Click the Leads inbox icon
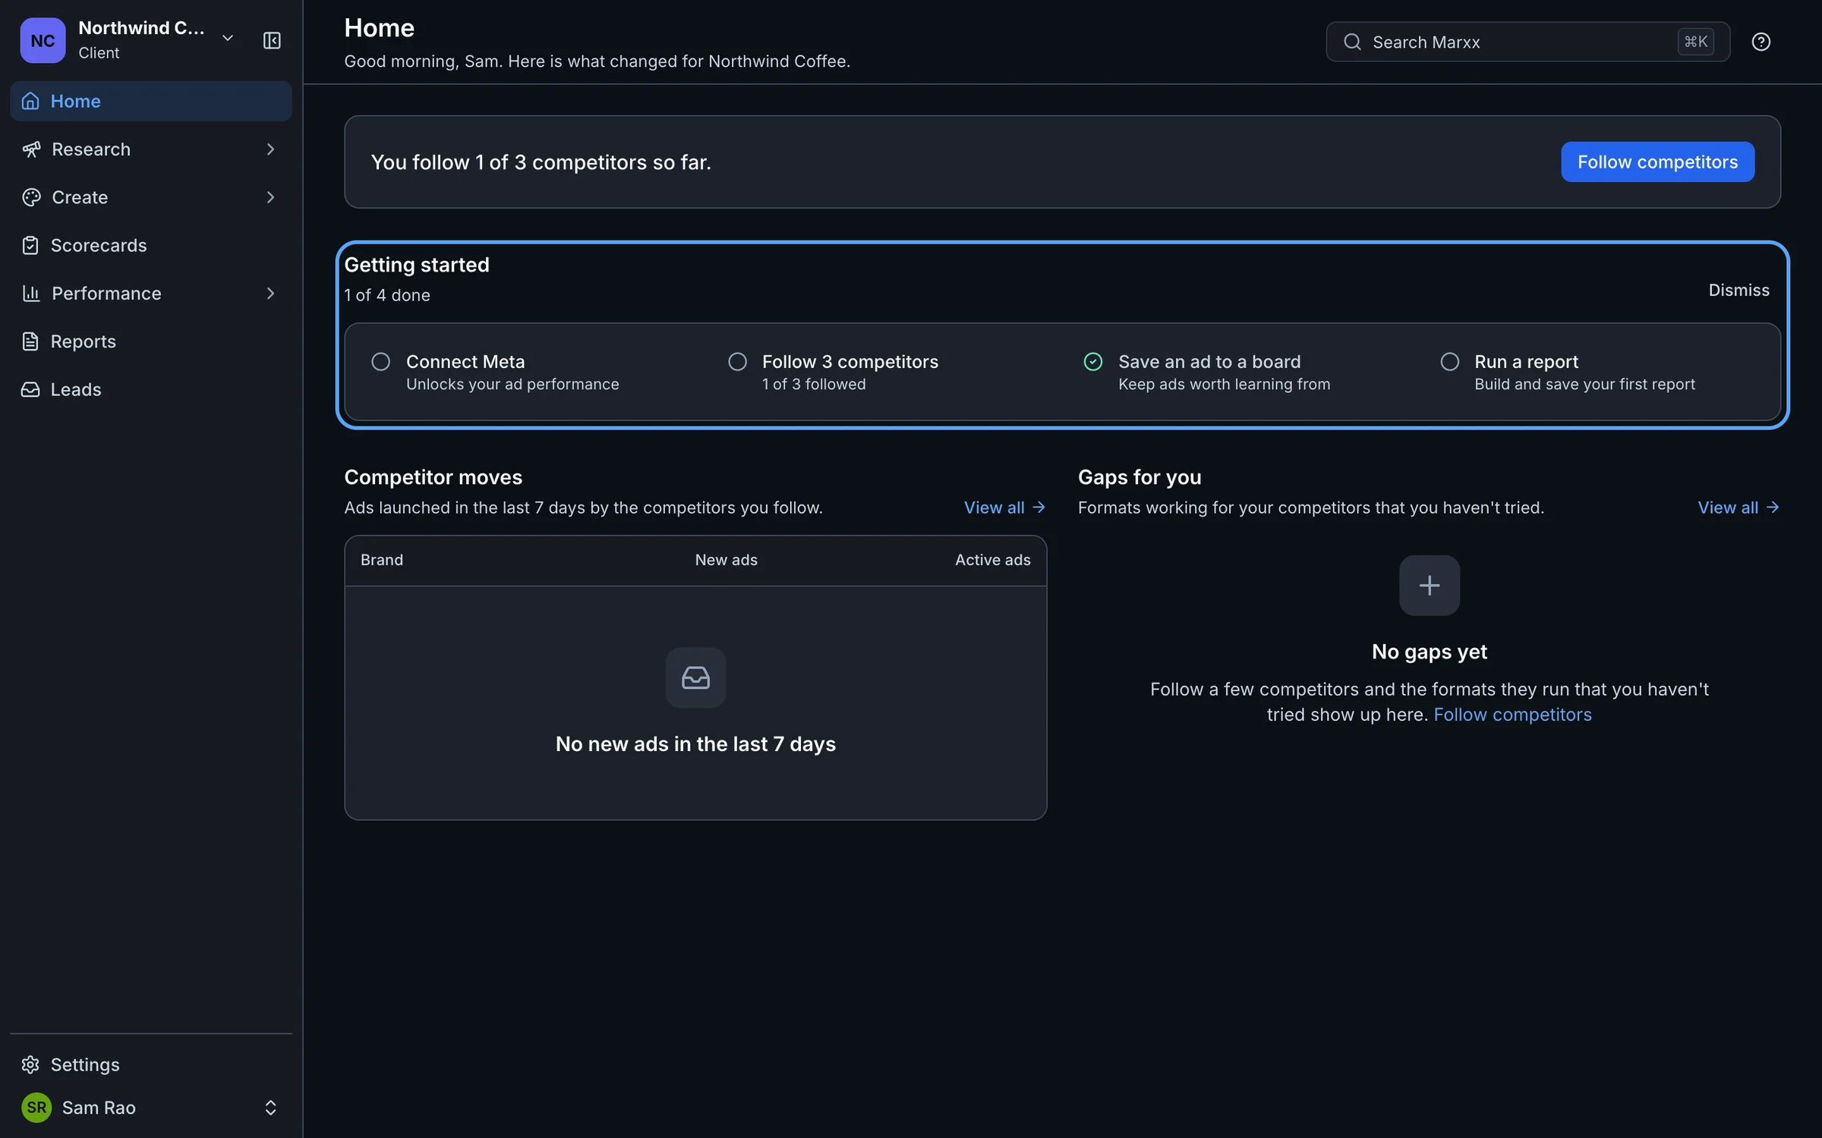The height and width of the screenshot is (1138, 1822). point(30,389)
